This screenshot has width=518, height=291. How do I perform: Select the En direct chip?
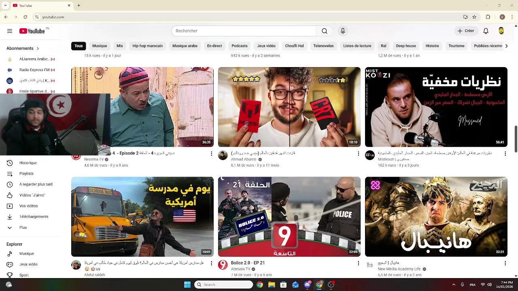pyautogui.click(x=214, y=46)
